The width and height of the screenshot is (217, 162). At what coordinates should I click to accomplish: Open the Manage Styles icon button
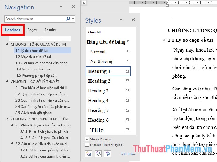(x=108, y=154)
